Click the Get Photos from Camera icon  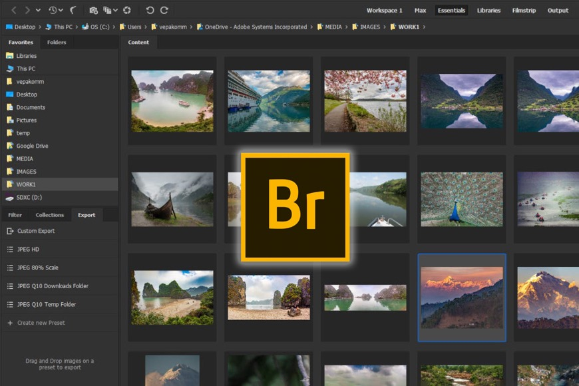93,10
